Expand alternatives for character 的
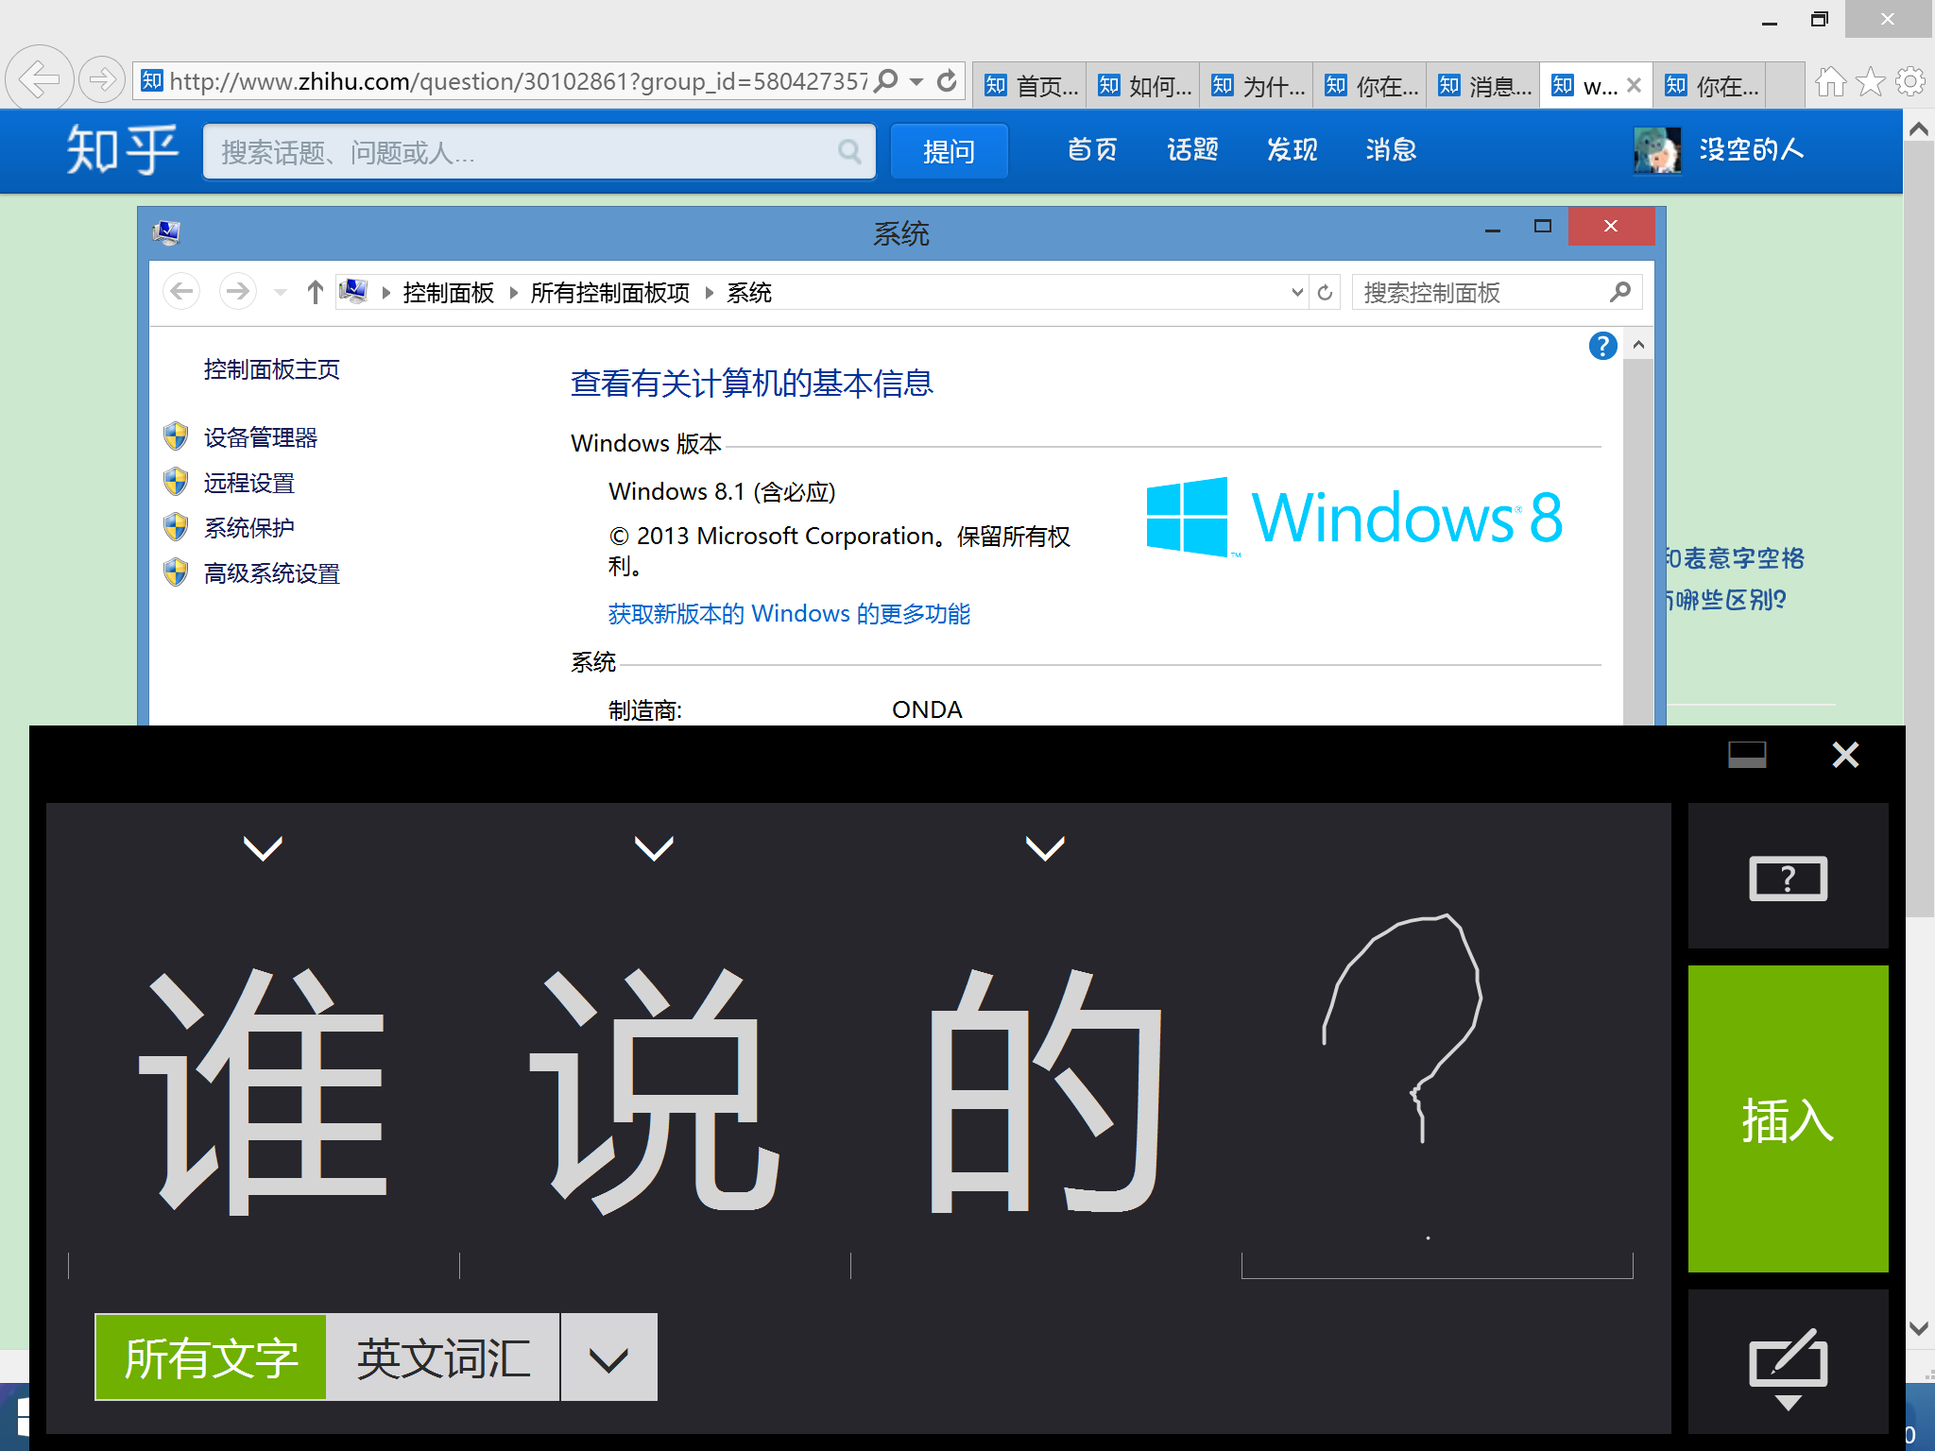 point(1045,847)
